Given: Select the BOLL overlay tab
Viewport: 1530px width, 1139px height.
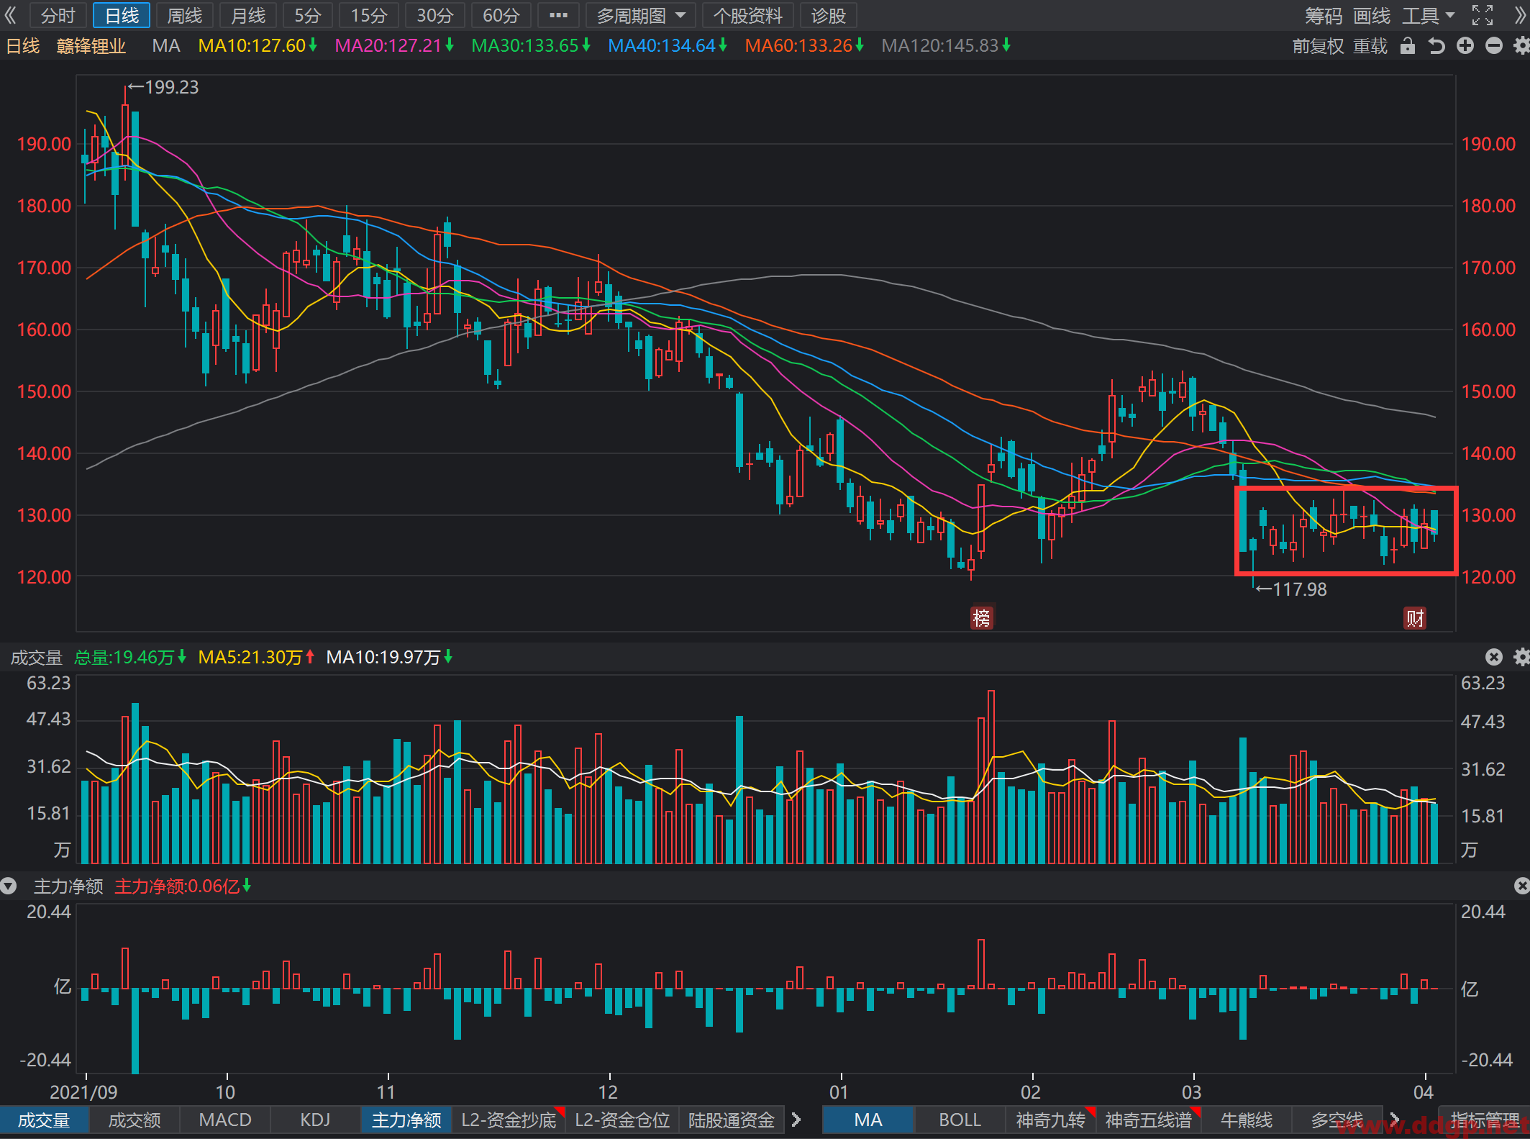Looking at the screenshot, I should (x=960, y=1120).
